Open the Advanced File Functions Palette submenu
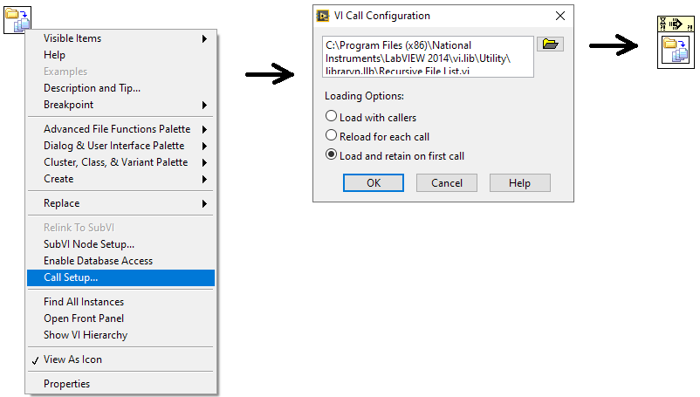The width and height of the screenshot is (700, 397). click(120, 129)
